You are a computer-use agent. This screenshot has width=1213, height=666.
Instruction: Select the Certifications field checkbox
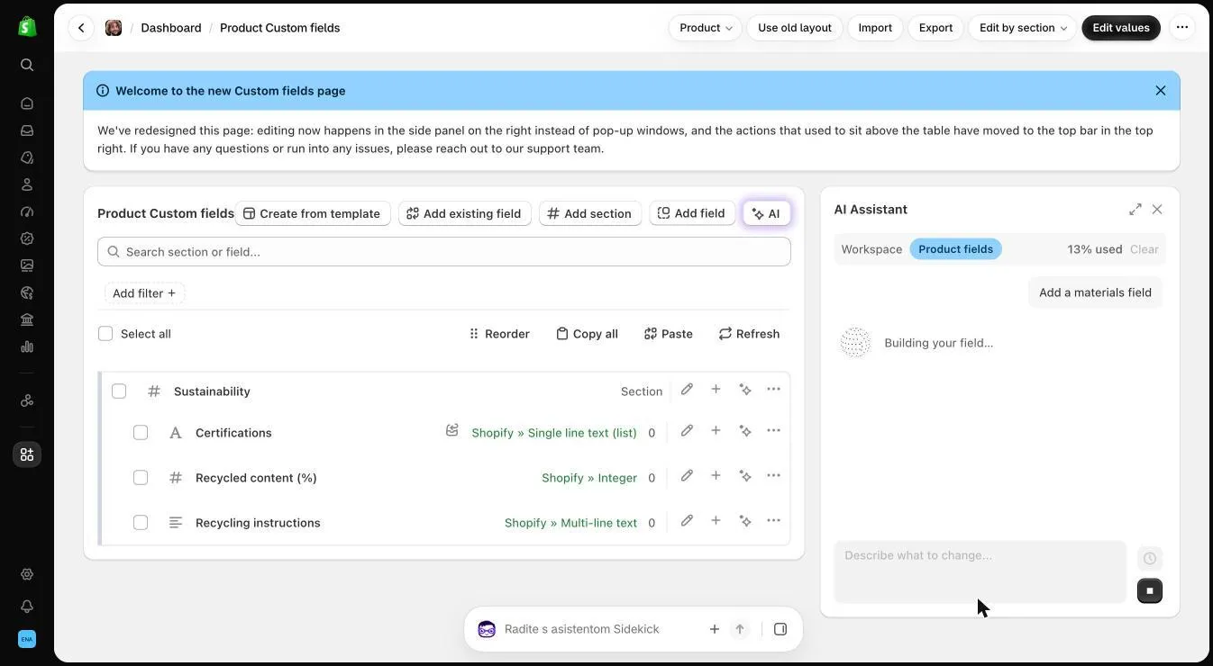[141, 433]
